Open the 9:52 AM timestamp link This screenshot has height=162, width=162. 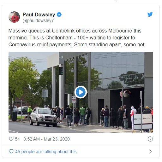(46, 139)
